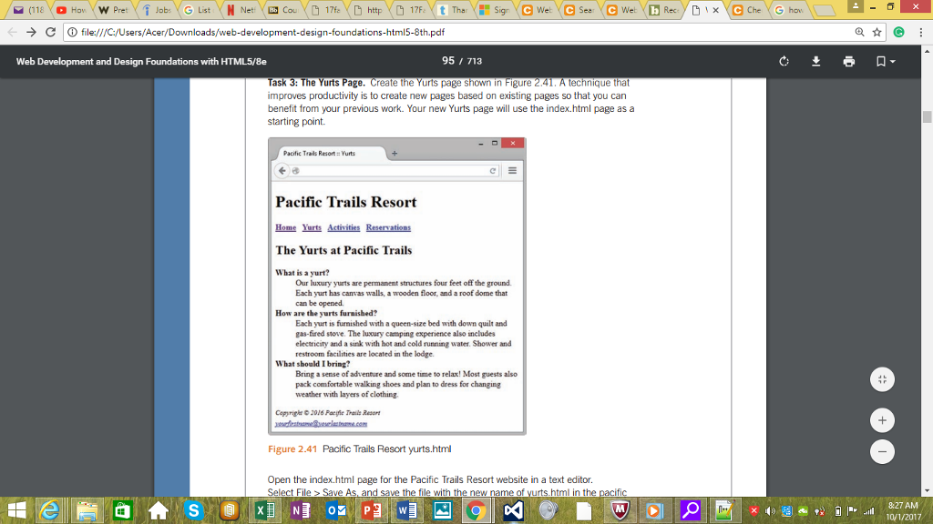This screenshot has width=933, height=524.
Task: Open the Windows Start menu
Action: 16,510
